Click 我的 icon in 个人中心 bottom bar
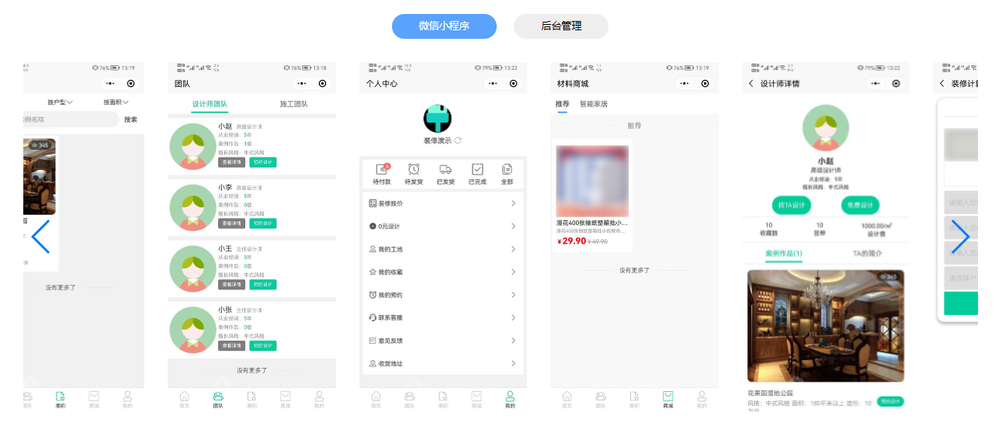Screen dimensions: 1002x440 [x=510, y=399]
